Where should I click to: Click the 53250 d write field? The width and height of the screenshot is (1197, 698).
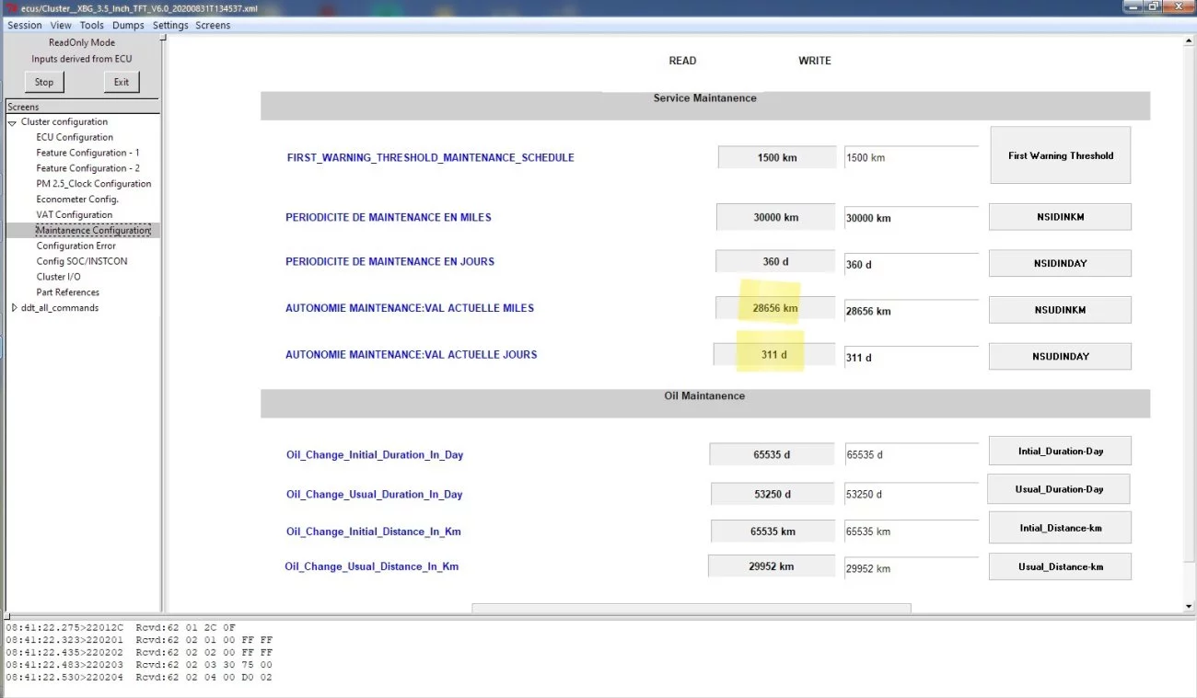point(912,494)
